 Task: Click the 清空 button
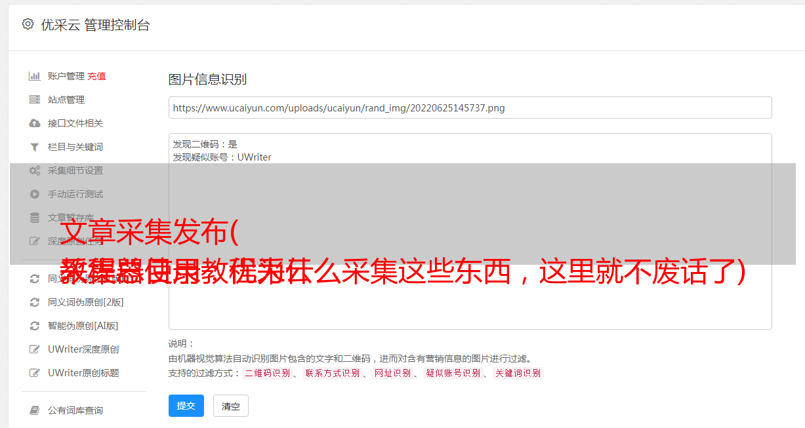point(230,406)
